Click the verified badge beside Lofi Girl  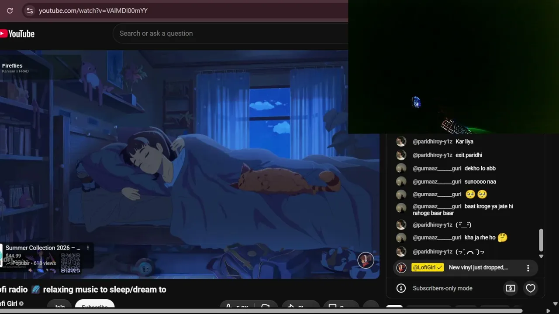pyautogui.click(x=21, y=304)
